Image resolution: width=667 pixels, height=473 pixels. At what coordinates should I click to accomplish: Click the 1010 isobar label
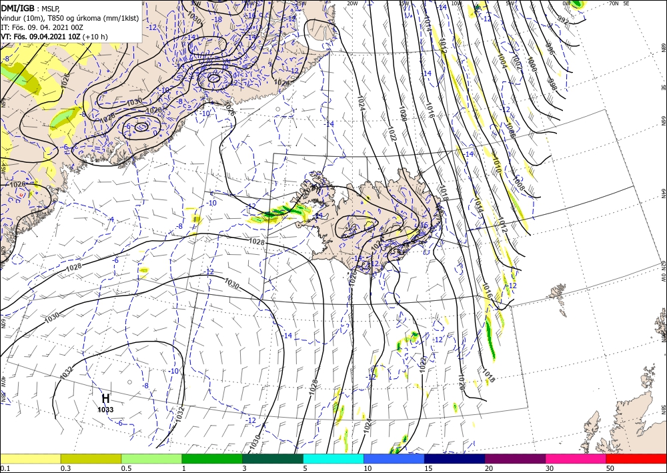(496, 165)
